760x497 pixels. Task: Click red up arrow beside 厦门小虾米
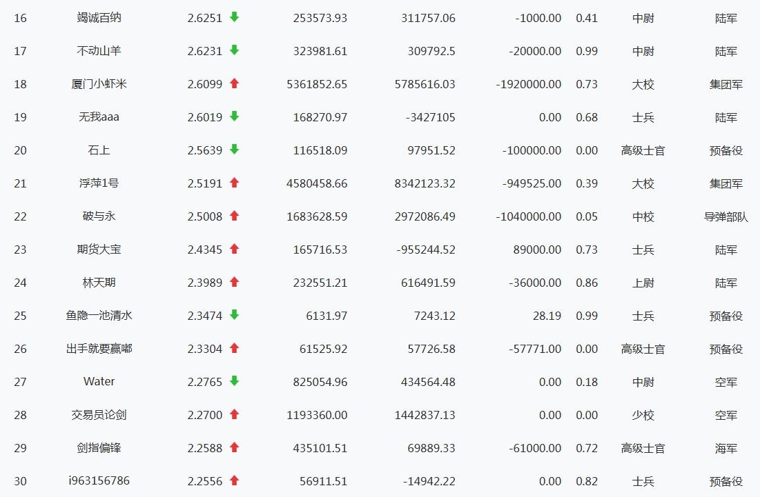click(x=234, y=83)
